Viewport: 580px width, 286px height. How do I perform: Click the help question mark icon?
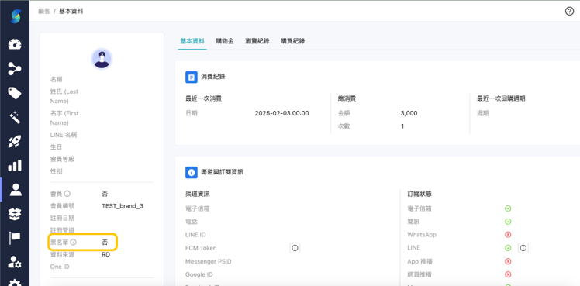[x=569, y=12]
